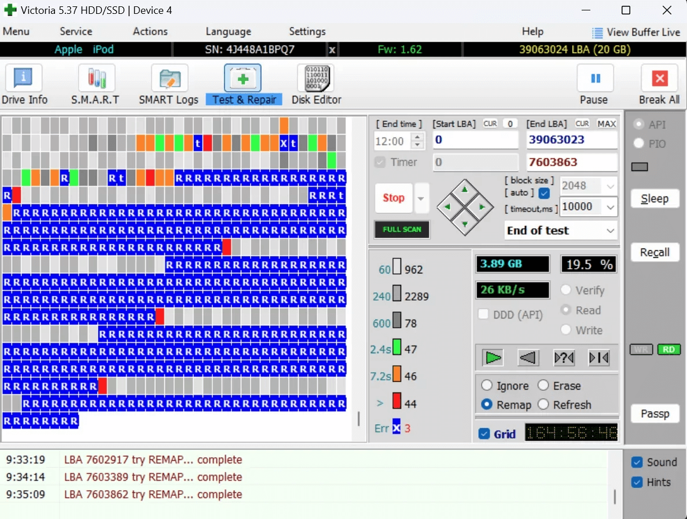
Task: Click the reverse scan arrow button
Action: coord(528,358)
